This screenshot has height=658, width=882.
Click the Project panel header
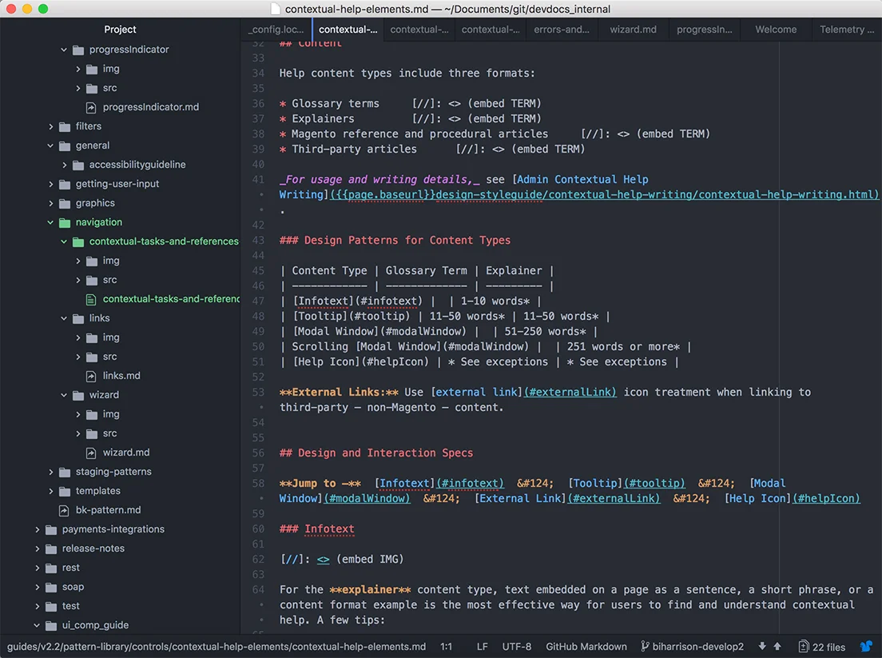(120, 30)
